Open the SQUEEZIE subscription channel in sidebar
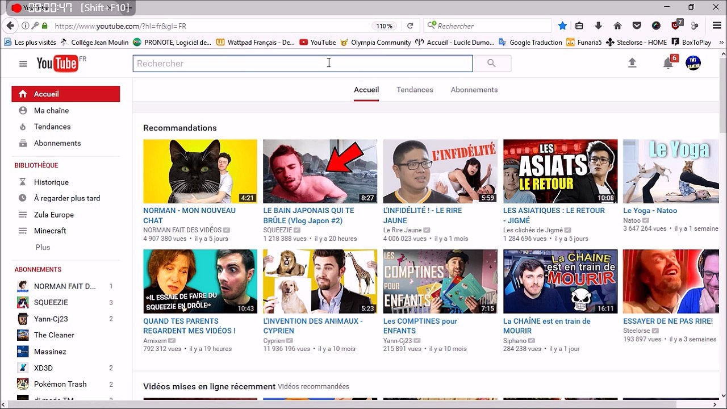The height and width of the screenshot is (409, 727). coord(51,303)
